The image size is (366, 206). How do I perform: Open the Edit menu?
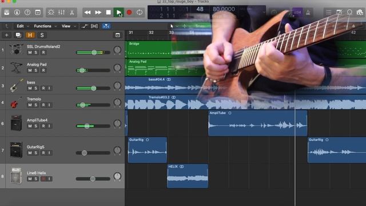(x=20, y=26)
